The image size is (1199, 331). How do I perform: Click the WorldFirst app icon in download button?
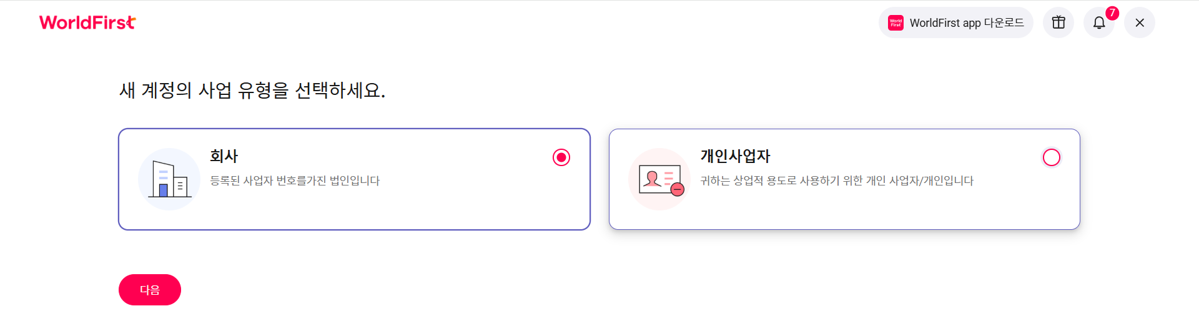click(896, 22)
